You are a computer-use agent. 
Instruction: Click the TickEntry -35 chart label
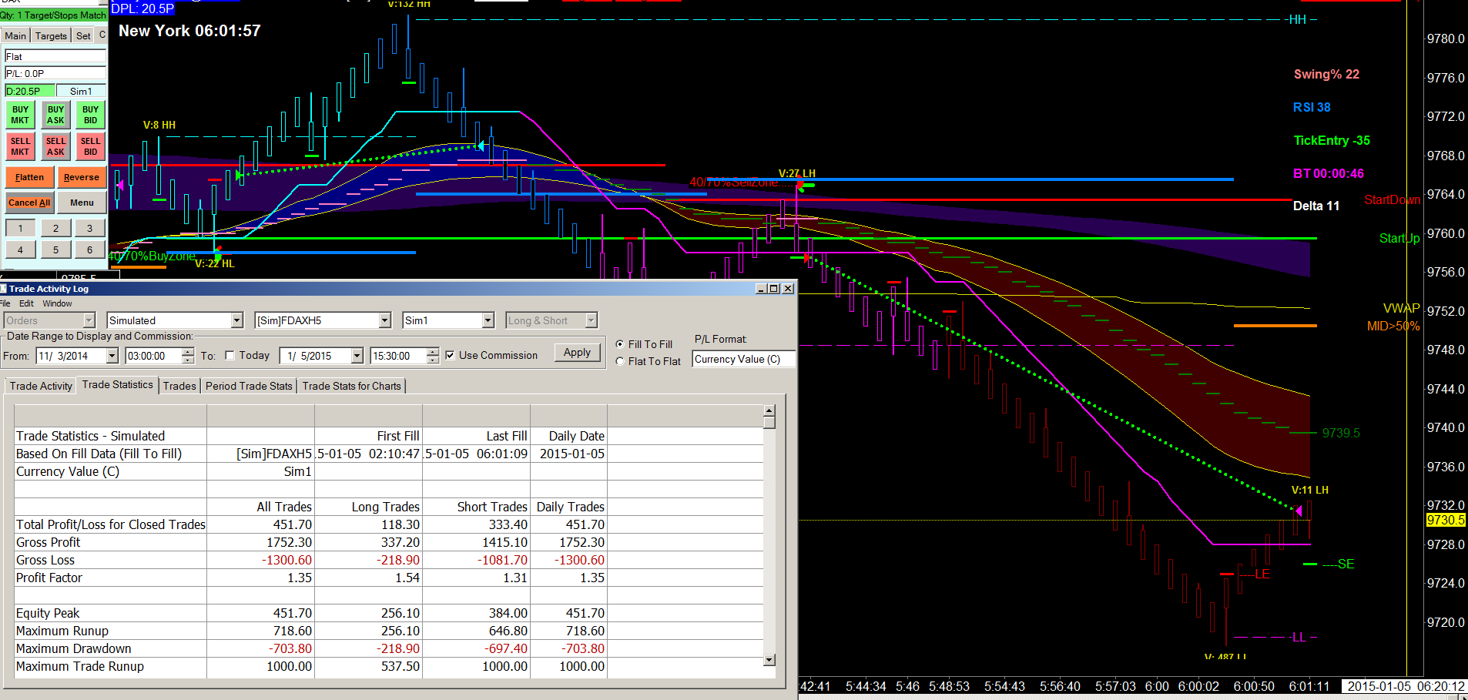(x=1332, y=140)
